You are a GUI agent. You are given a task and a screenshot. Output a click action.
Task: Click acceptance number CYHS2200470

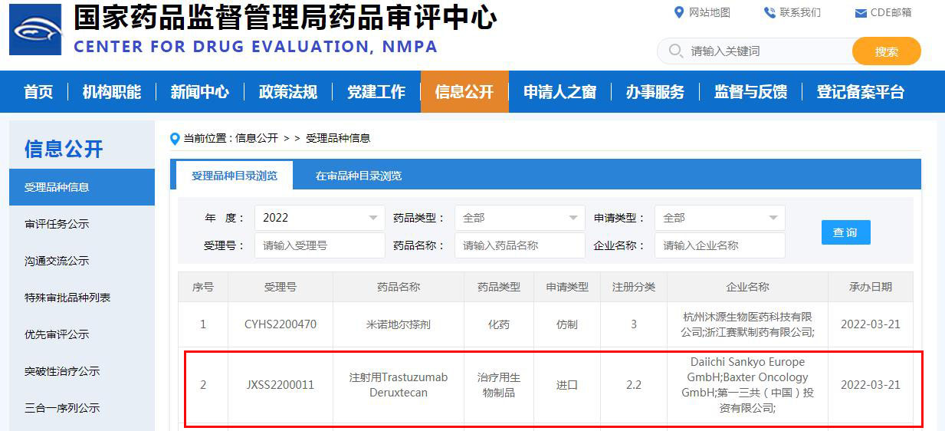tap(281, 324)
